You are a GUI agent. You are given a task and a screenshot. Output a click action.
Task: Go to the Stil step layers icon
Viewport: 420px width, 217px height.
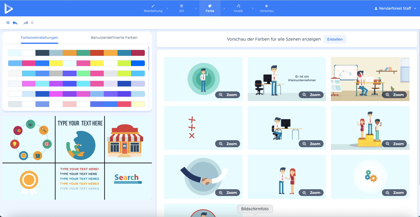pos(181,8)
